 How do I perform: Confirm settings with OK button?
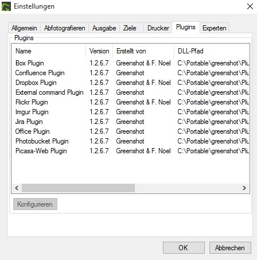[184, 248]
